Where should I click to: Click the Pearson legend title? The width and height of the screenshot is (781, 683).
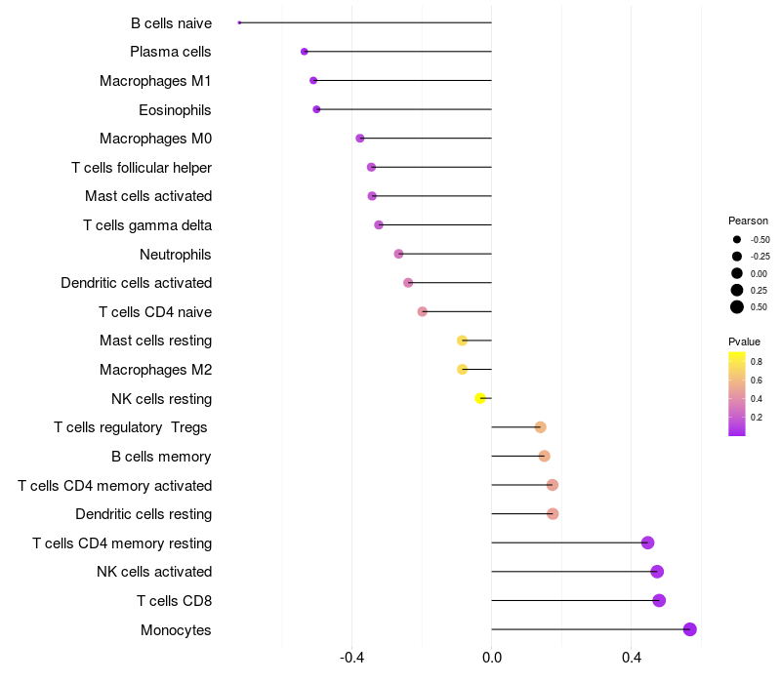pyautogui.click(x=748, y=221)
